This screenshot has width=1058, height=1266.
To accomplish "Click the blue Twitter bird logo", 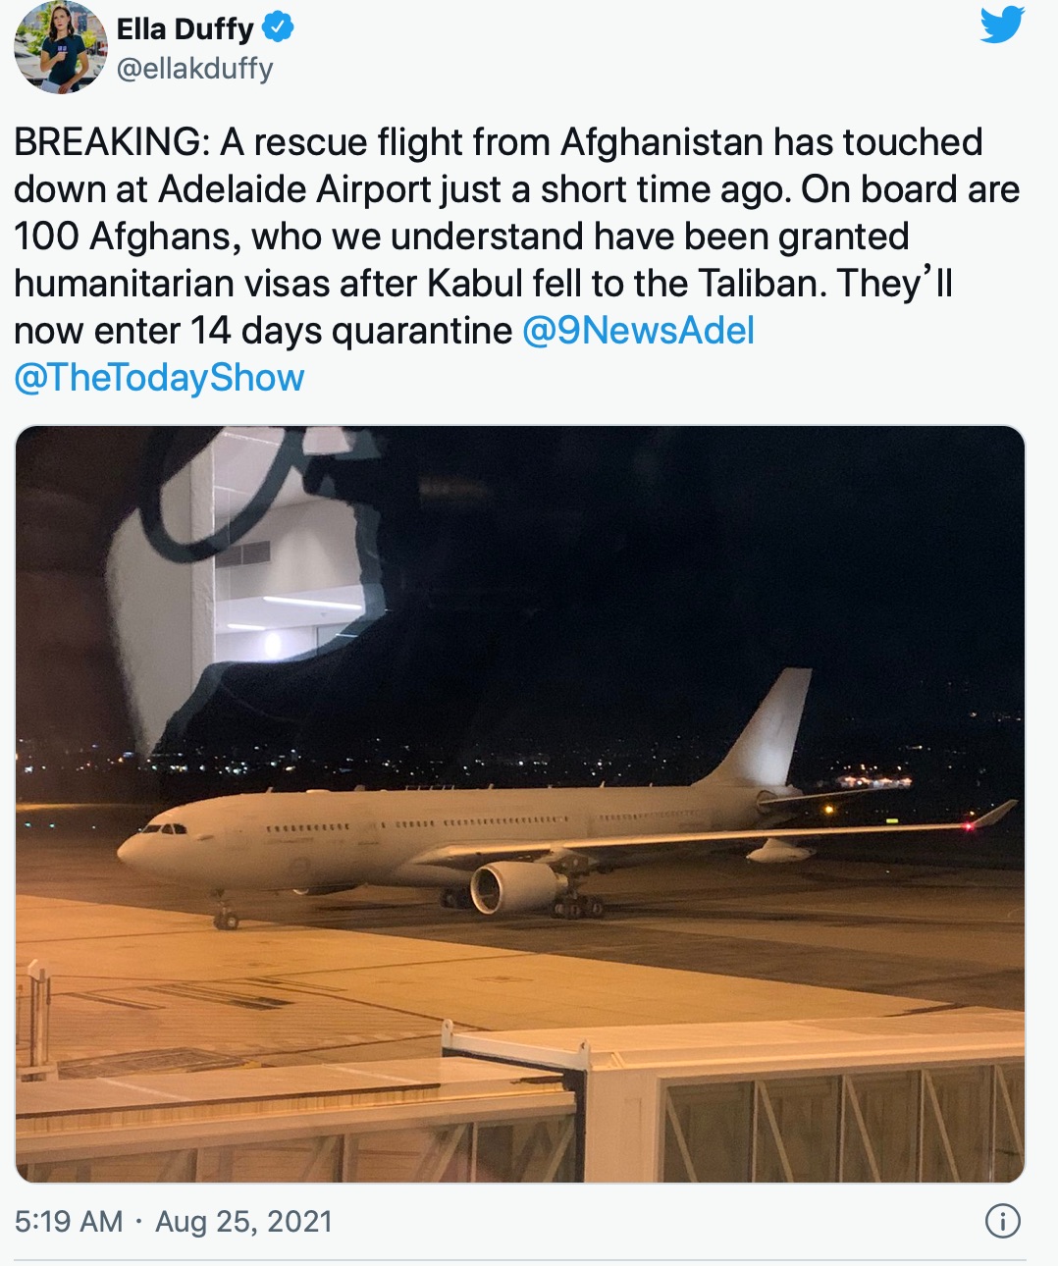I will click(x=1002, y=25).
